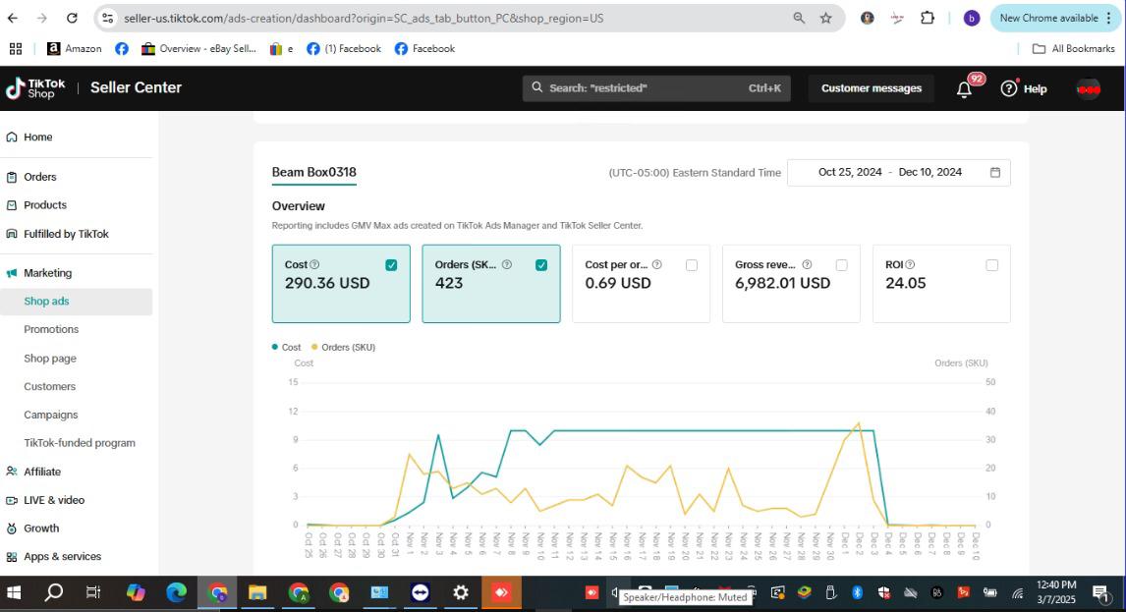1126x612 pixels.
Task: Show info tooltip for Orders (SKU) metric
Action: [507, 264]
